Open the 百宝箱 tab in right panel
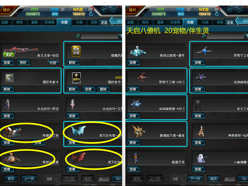 coord(175,22)
